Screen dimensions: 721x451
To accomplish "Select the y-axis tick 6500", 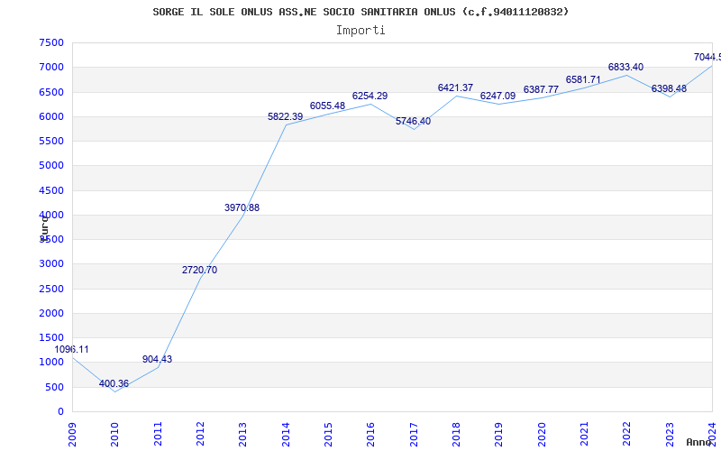I will coord(51,92).
